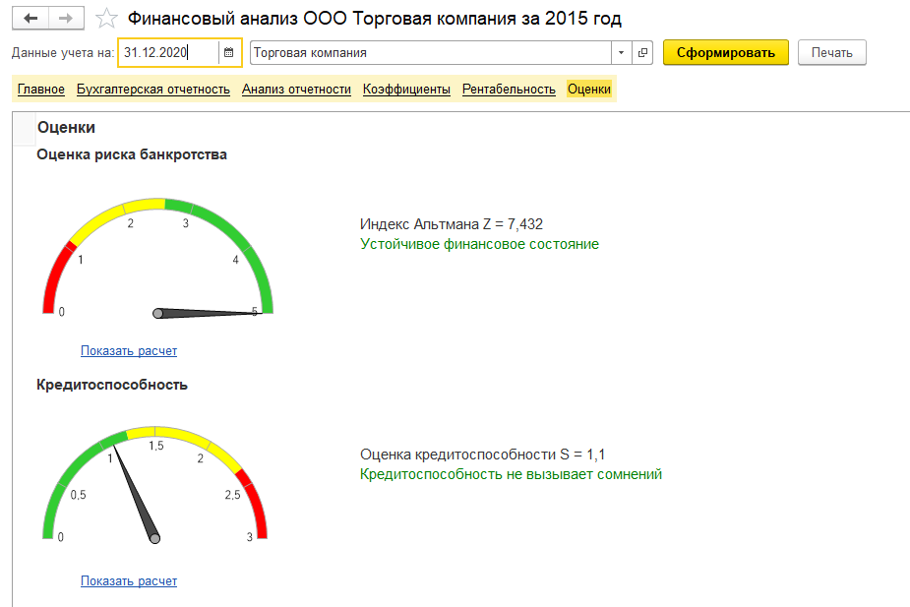Expand the organization dropdown list

pyautogui.click(x=621, y=53)
